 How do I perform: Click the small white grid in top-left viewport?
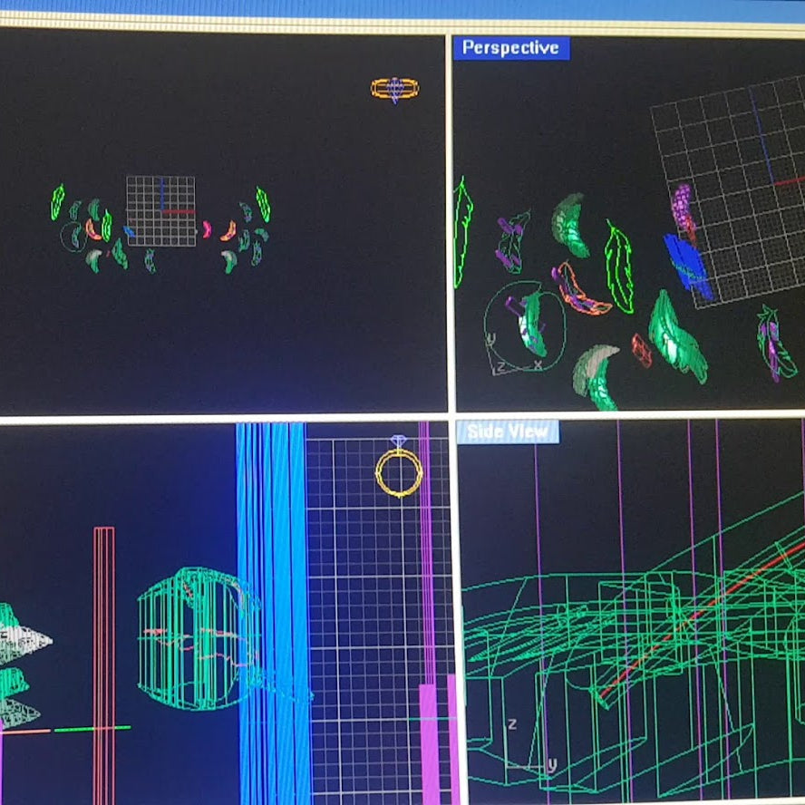pyautogui.click(x=160, y=211)
